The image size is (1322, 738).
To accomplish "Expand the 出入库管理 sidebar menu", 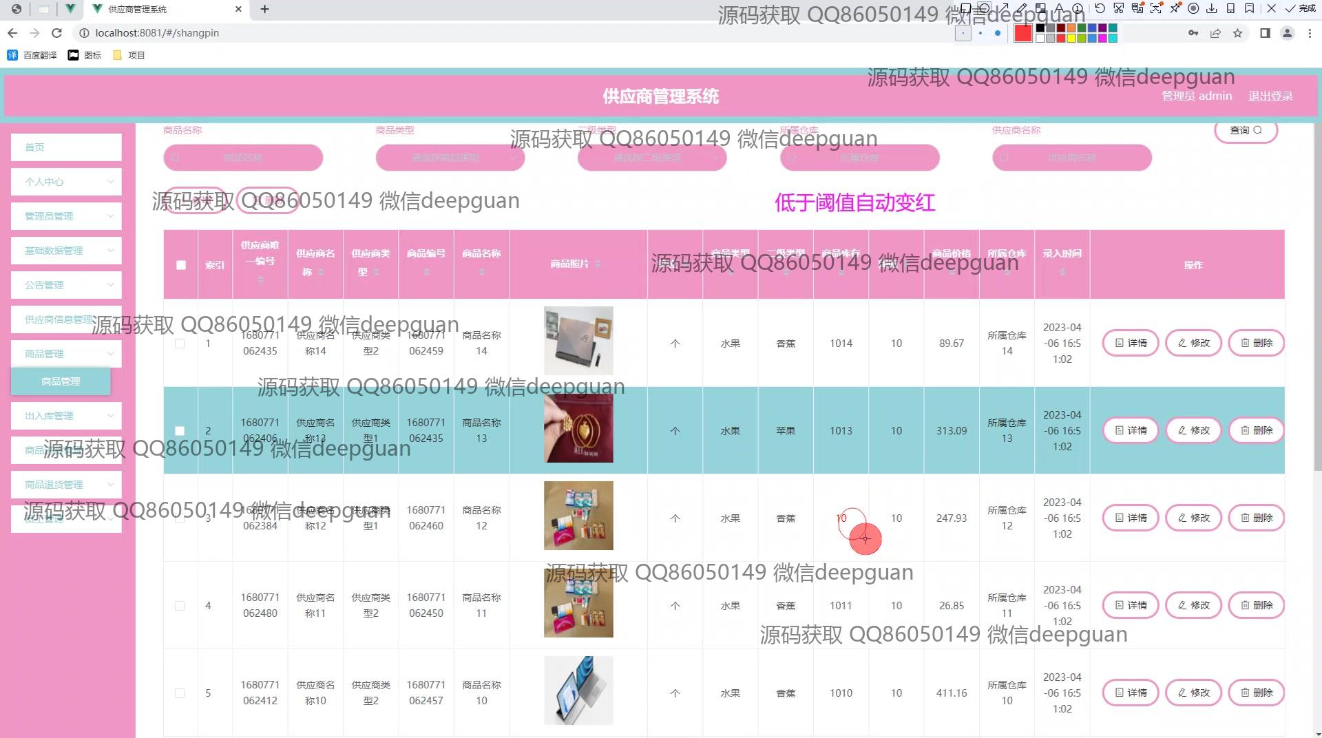I will (66, 416).
